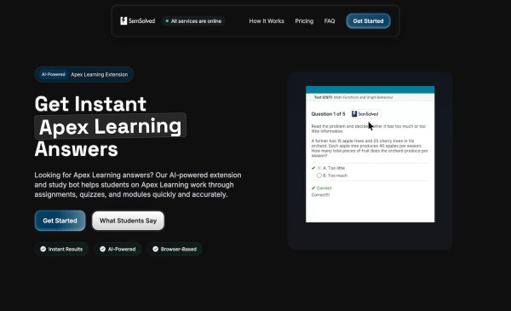The image size is (511, 311).
Task: Click the Instant Results checkmark icon
Action: [x=43, y=249]
